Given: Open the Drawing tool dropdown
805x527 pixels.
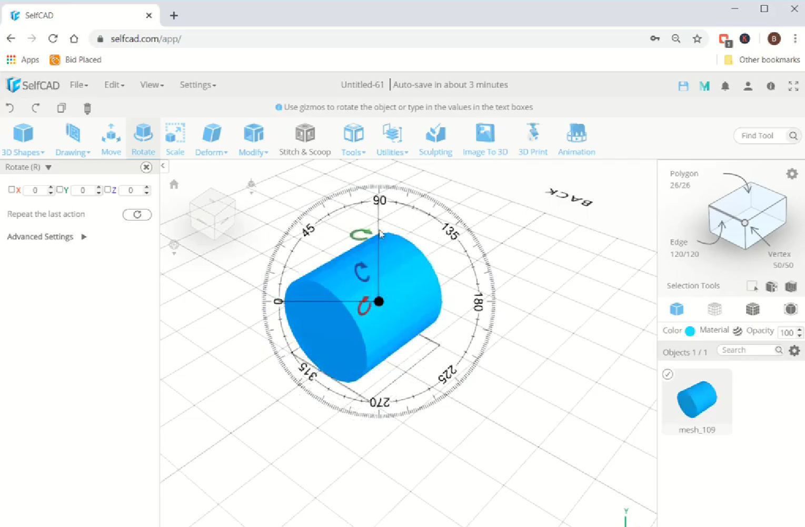Looking at the screenshot, I should tap(73, 139).
